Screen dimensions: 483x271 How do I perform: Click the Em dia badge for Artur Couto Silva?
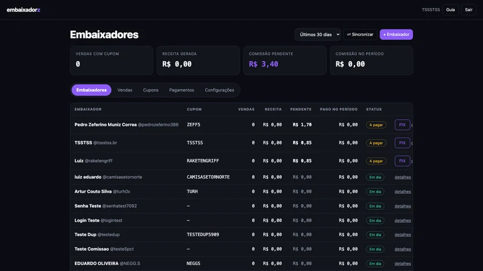(x=375, y=192)
